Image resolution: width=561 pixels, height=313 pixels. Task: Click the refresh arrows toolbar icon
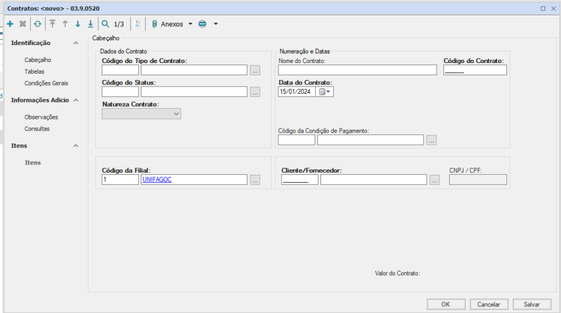pyautogui.click(x=37, y=24)
